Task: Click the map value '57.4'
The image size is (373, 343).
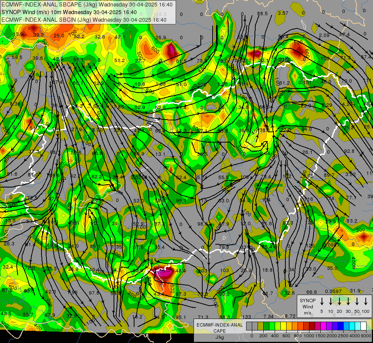Action: click(366, 57)
